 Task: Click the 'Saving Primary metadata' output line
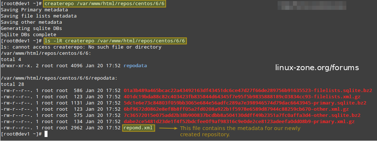[34, 10]
